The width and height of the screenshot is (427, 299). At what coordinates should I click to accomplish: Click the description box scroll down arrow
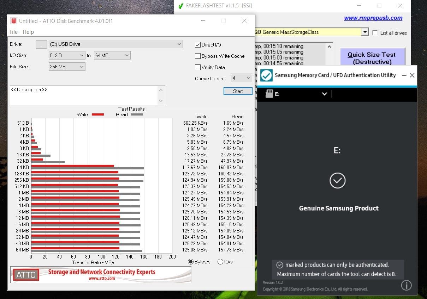pyautogui.click(x=161, y=101)
